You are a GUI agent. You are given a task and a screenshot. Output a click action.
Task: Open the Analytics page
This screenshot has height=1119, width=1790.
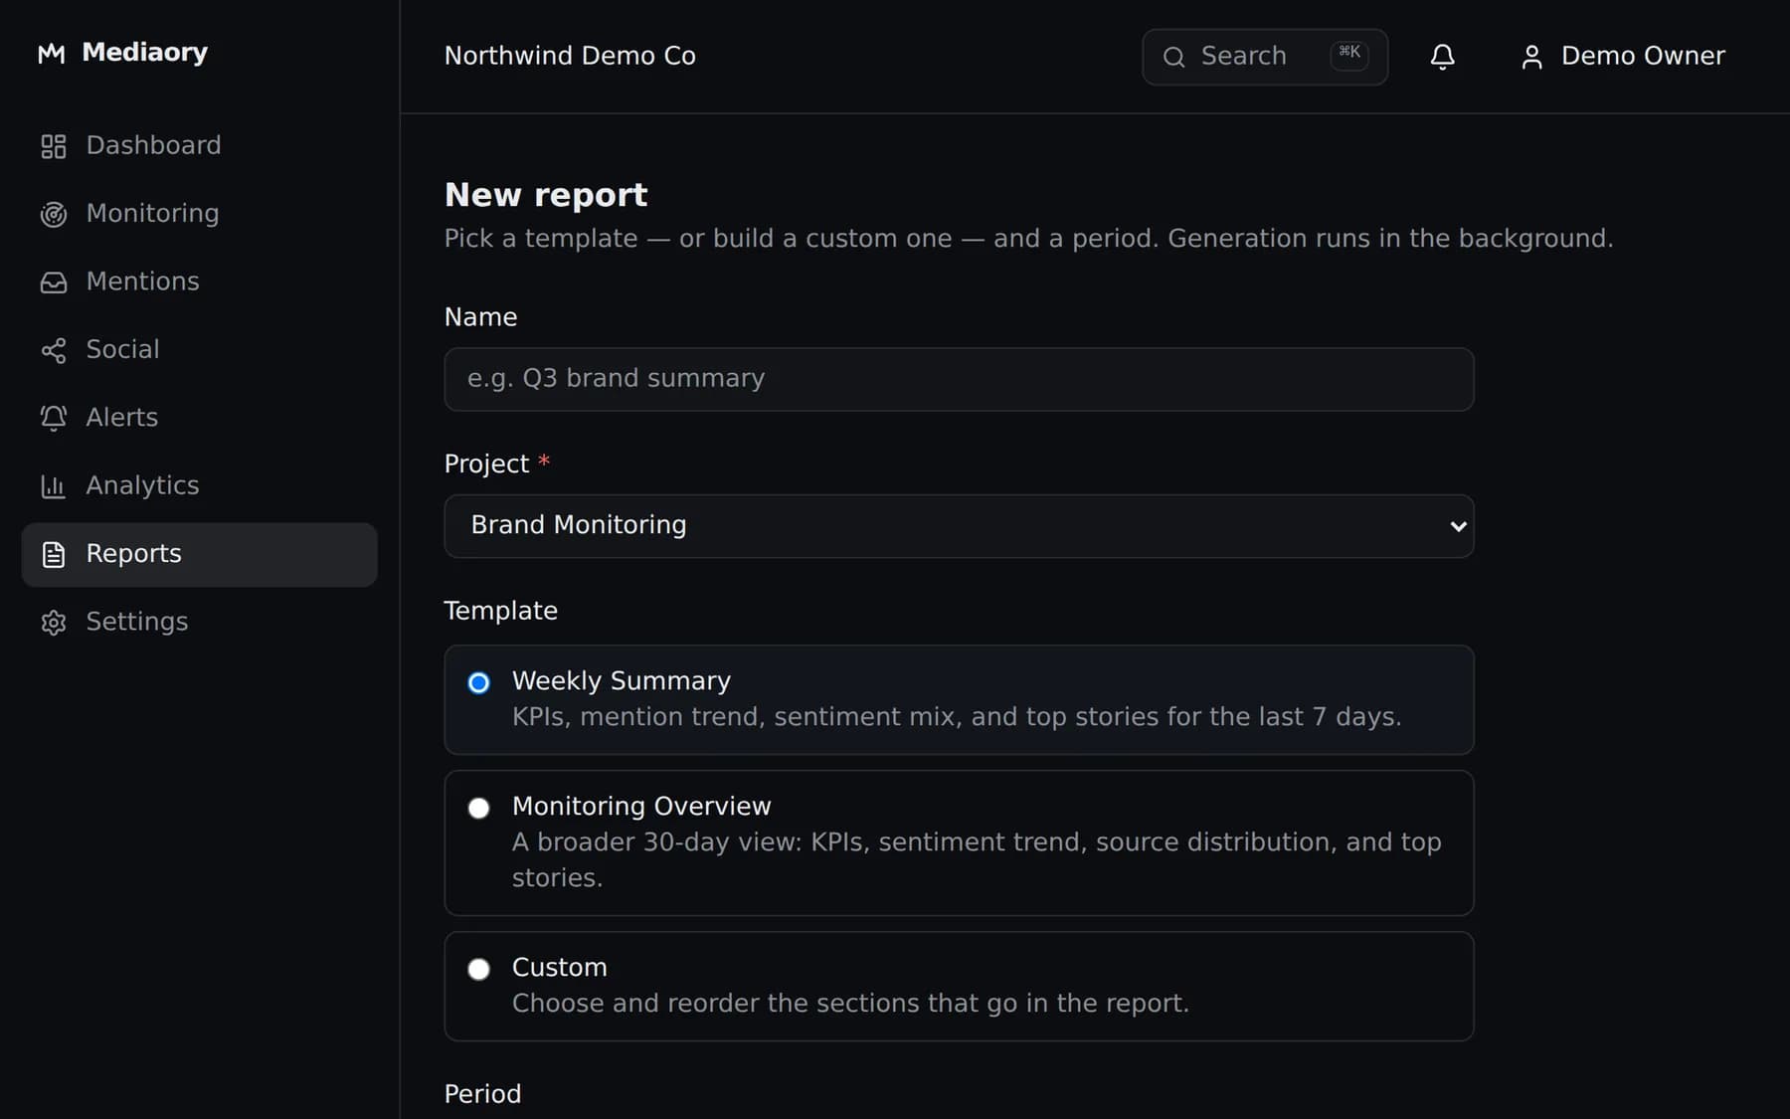click(x=199, y=486)
